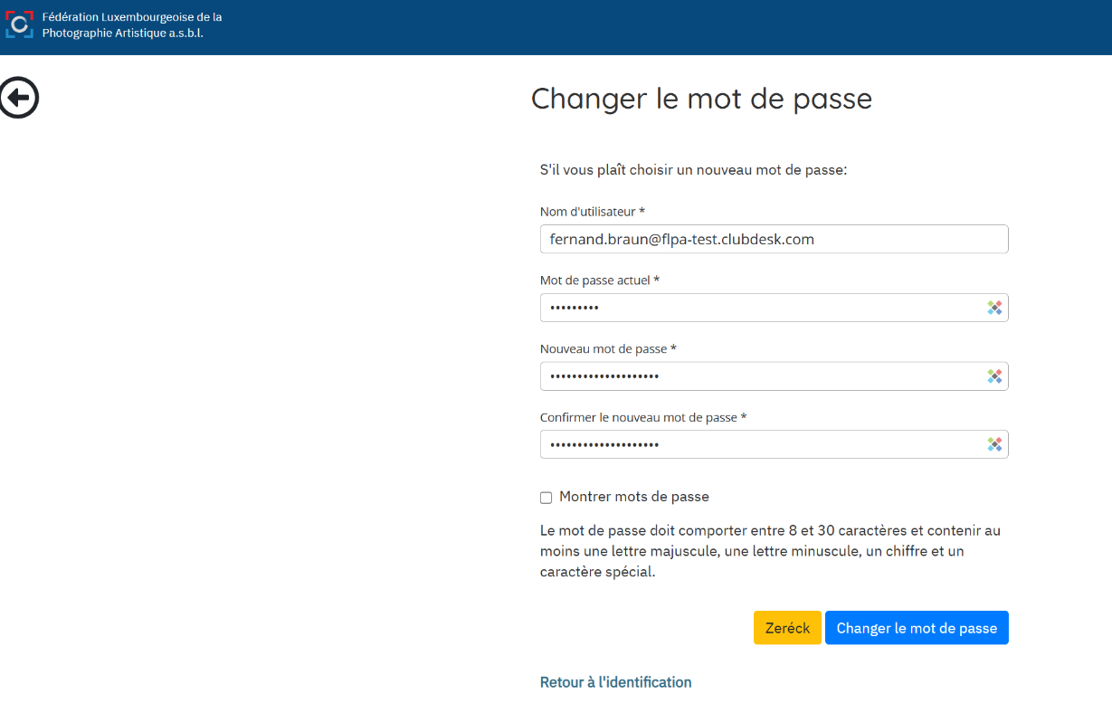Click the 'Nouveau mot de passe *' label
This screenshot has width=1112, height=713.
(x=608, y=349)
